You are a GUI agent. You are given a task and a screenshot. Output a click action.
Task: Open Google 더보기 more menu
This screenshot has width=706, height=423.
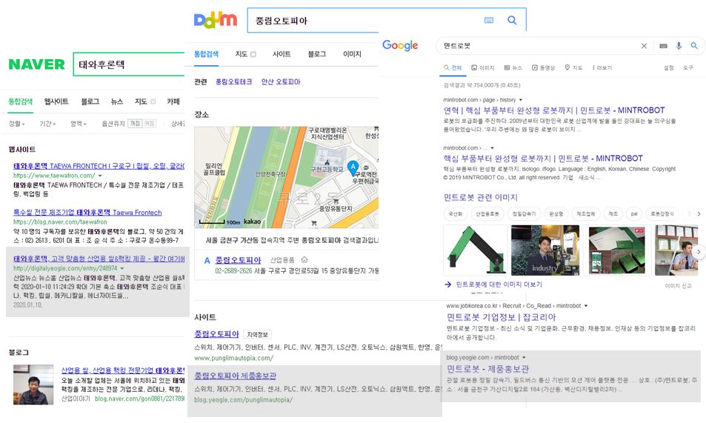pyautogui.click(x=602, y=67)
